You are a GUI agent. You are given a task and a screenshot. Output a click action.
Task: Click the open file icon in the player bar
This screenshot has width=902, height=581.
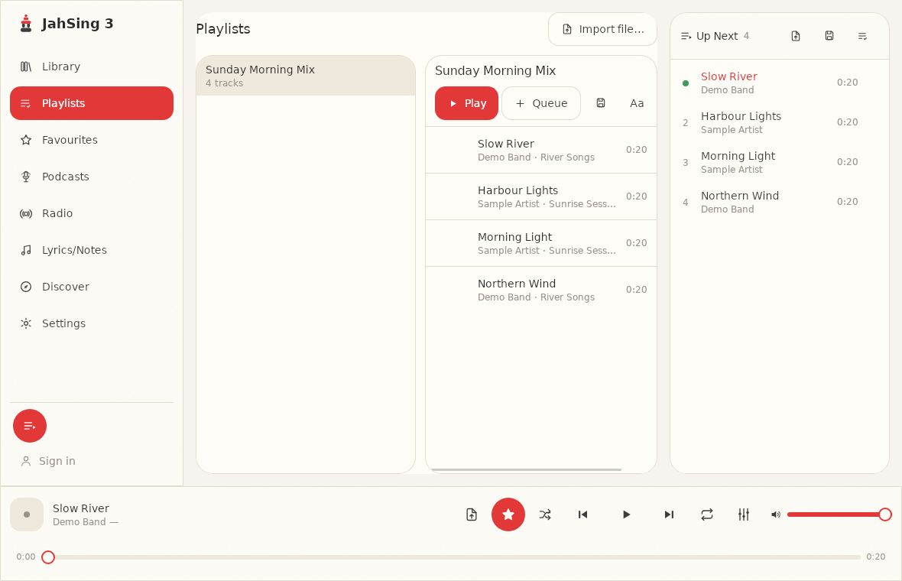[x=472, y=514]
